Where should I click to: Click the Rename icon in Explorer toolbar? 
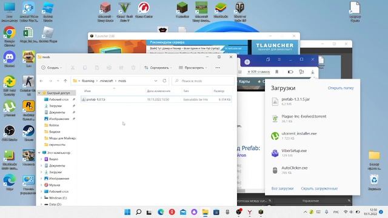(109, 68)
